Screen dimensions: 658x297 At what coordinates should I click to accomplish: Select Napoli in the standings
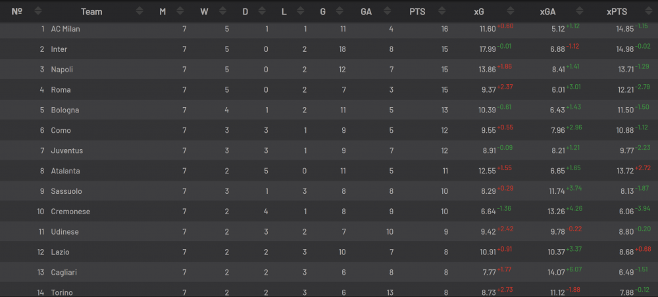[x=62, y=70]
